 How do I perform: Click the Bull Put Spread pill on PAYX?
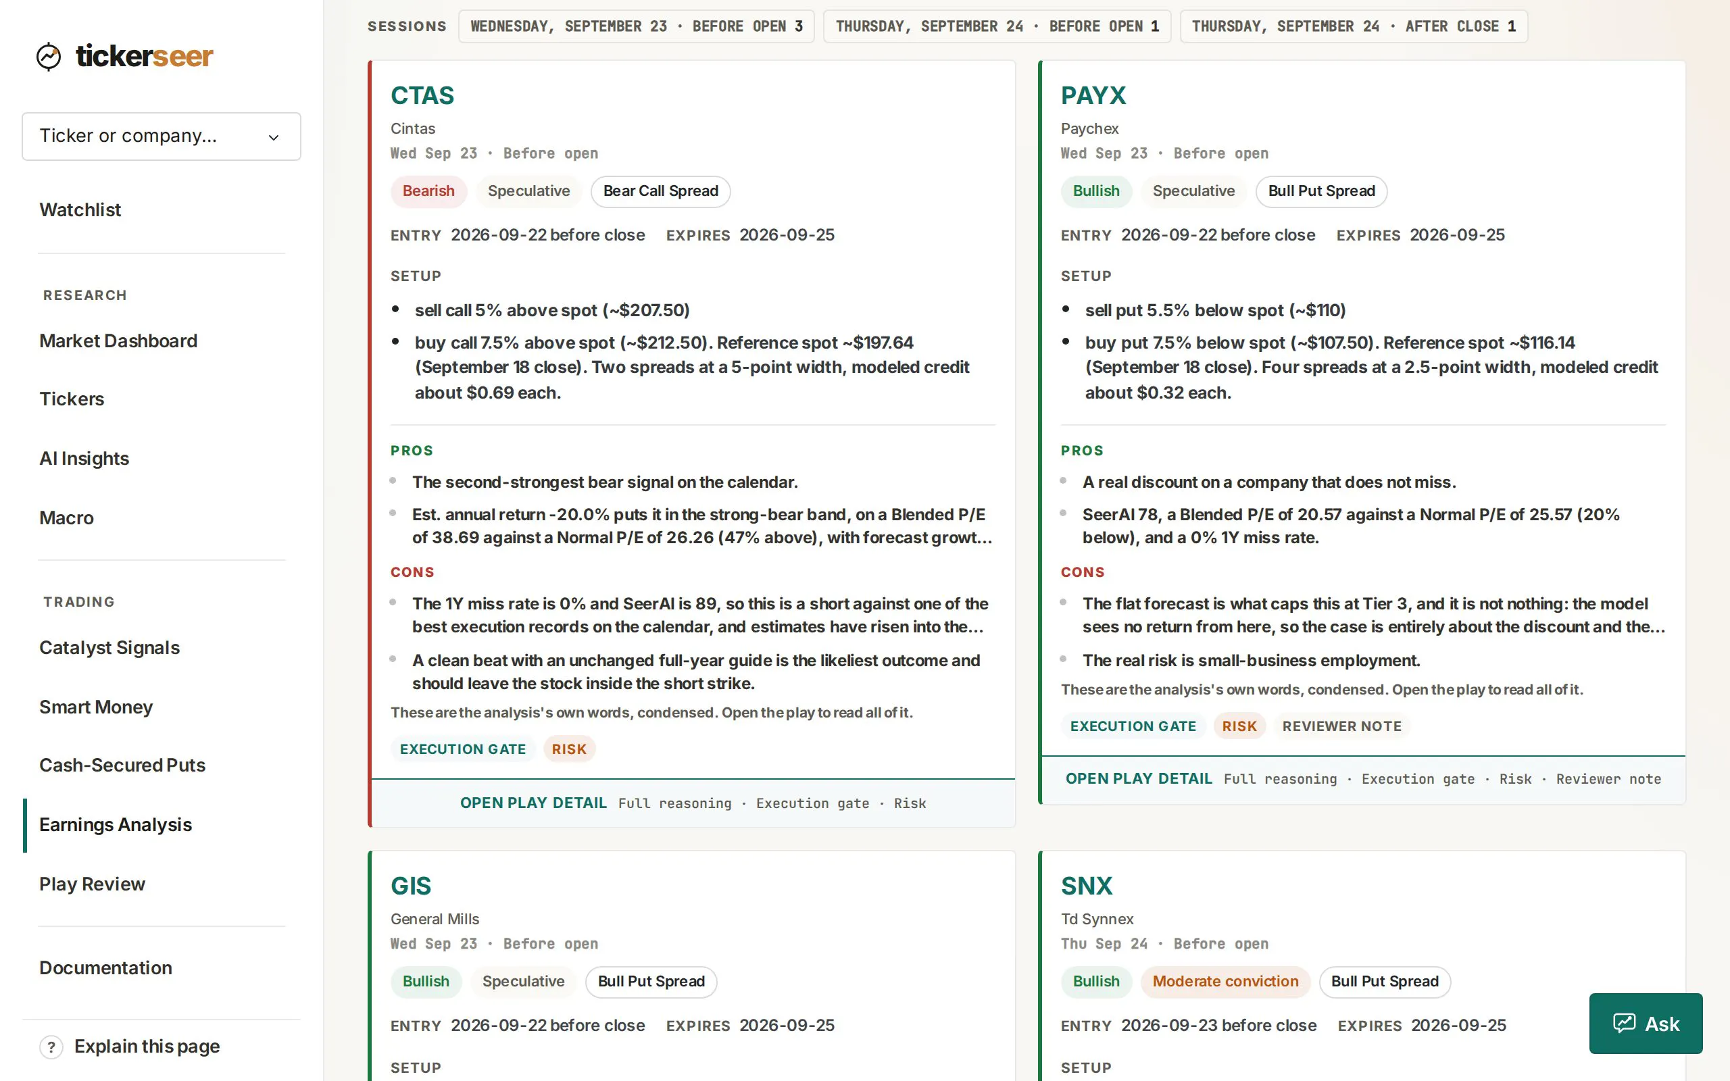pos(1321,192)
